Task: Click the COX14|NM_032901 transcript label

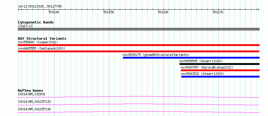Action: click(32, 94)
